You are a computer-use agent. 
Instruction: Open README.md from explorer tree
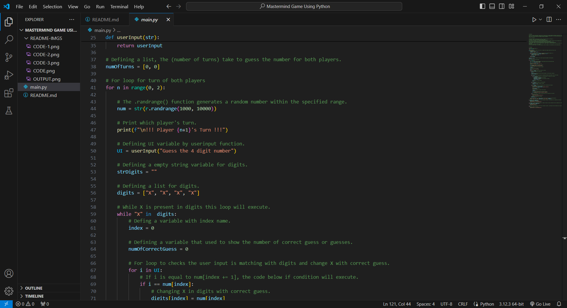tap(49, 95)
